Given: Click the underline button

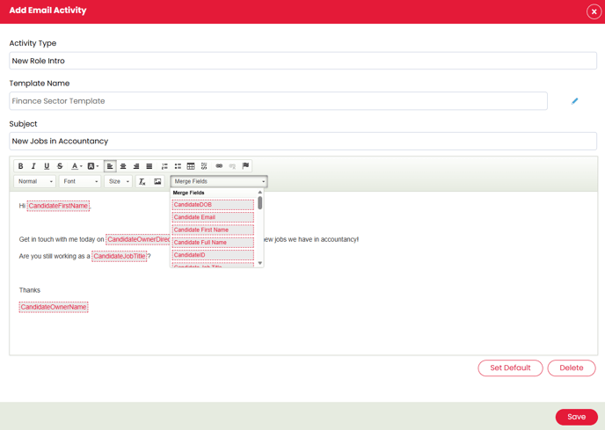Looking at the screenshot, I should 47,166.
